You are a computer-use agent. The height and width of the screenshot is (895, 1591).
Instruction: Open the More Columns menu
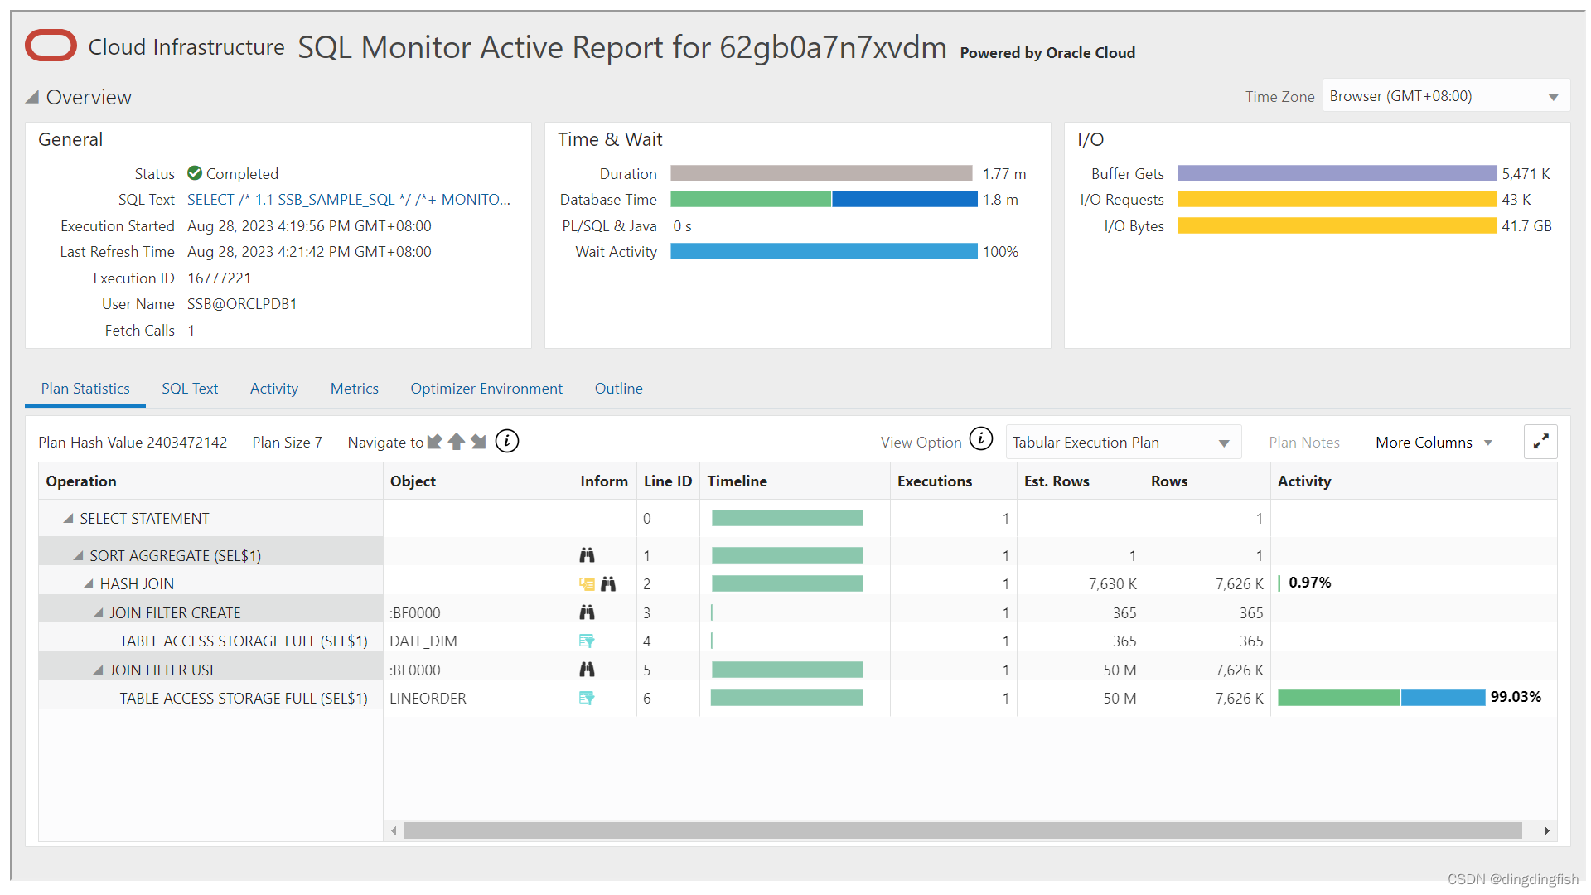click(x=1433, y=443)
